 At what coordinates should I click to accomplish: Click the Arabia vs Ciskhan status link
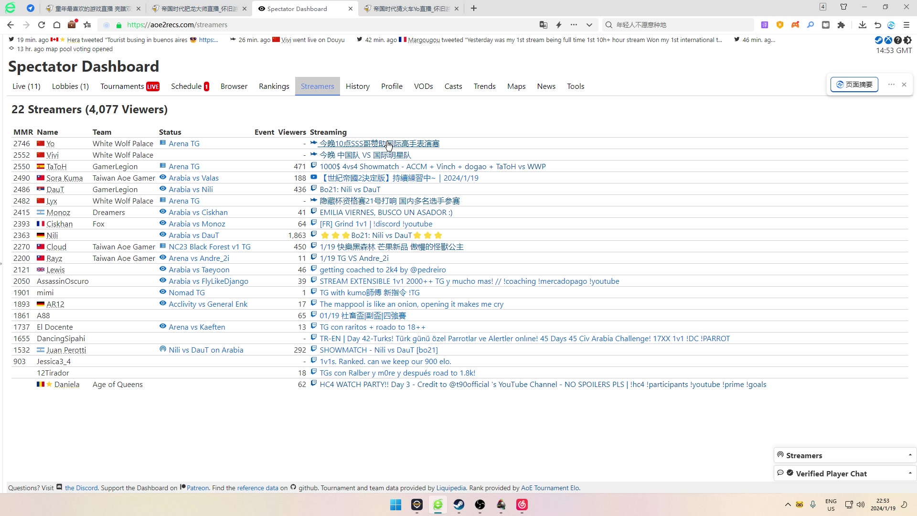[198, 212]
